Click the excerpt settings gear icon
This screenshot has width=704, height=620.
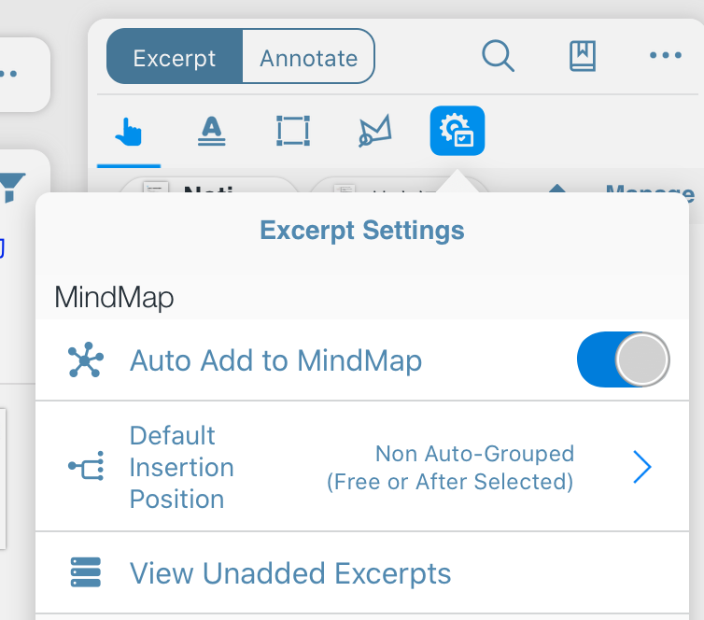tap(458, 131)
